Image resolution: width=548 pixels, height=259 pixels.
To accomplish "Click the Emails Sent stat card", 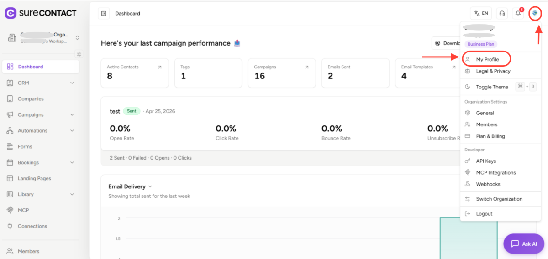I will [355, 73].
